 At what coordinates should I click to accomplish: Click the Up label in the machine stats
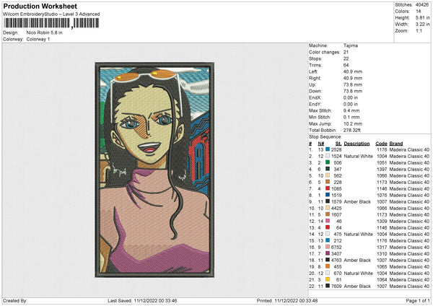coord(312,84)
